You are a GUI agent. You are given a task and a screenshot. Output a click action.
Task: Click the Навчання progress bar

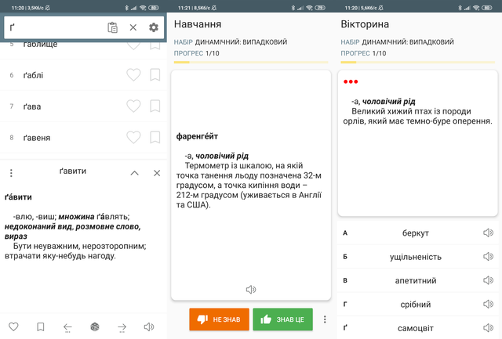coord(251,62)
